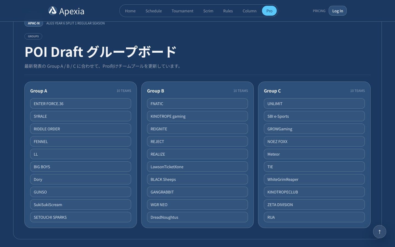Select the REJECT team row
The width and height of the screenshot is (395, 247).
point(198,141)
